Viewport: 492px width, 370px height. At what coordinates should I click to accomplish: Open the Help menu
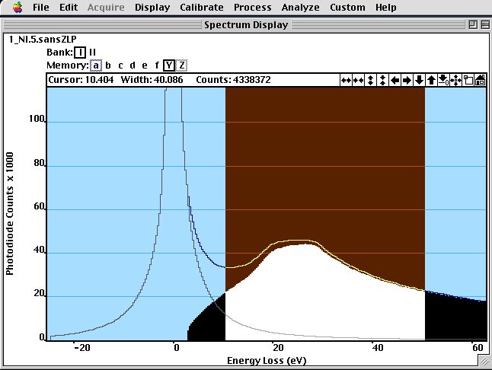pos(386,7)
